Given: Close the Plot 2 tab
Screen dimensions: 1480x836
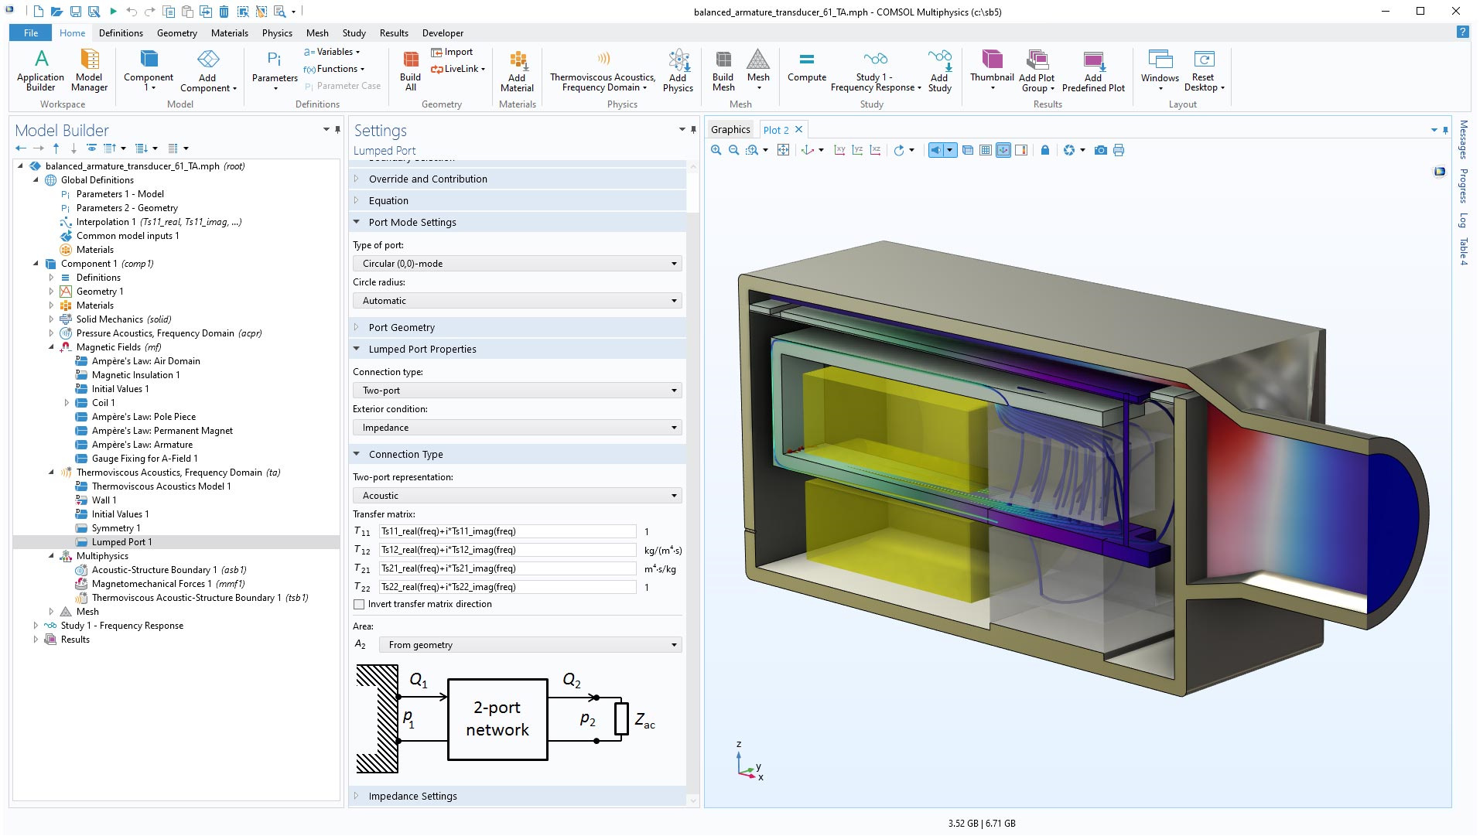Looking at the screenshot, I should tap(799, 130).
